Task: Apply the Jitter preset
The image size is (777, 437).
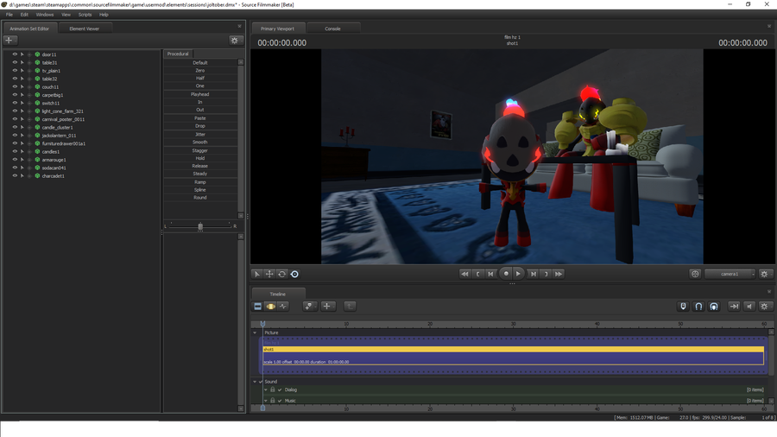Action: tap(200, 134)
